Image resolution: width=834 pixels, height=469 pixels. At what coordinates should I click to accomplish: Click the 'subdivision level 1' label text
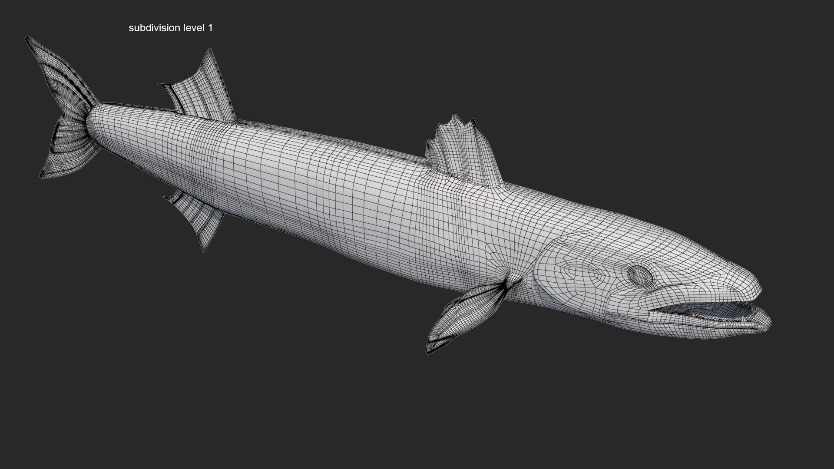[171, 28]
